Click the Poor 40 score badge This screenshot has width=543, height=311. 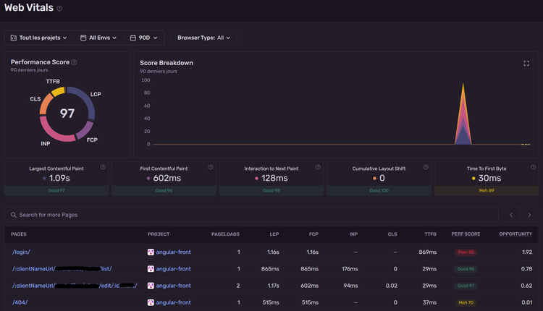(466, 252)
